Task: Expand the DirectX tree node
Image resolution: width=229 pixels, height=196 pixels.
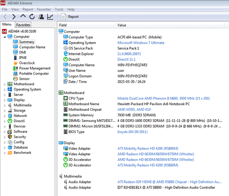Action: click(5, 121)
